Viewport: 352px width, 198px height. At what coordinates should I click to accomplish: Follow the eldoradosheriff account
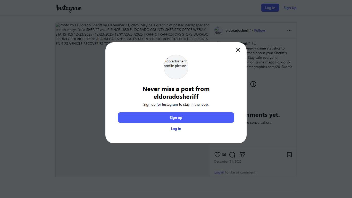coord(259,30)
